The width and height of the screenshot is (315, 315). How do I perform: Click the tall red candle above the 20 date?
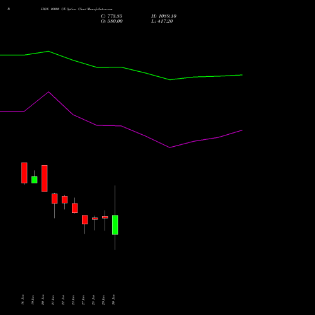tap(45, 178)
